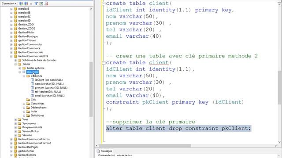Expand the GestionBoutique database node
This screenshot has height=158, width=282.
(11, 36)
